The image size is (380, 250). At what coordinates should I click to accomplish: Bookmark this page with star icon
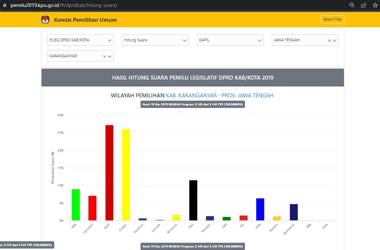click(375, 5)
